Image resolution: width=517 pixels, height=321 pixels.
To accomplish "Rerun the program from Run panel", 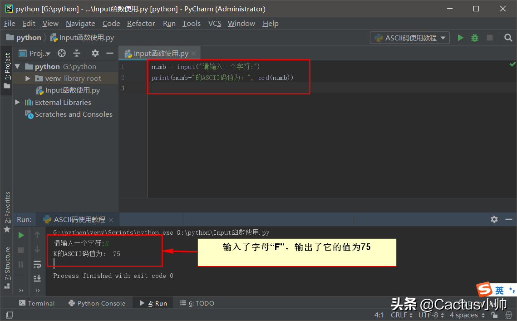I will (21, 235).
